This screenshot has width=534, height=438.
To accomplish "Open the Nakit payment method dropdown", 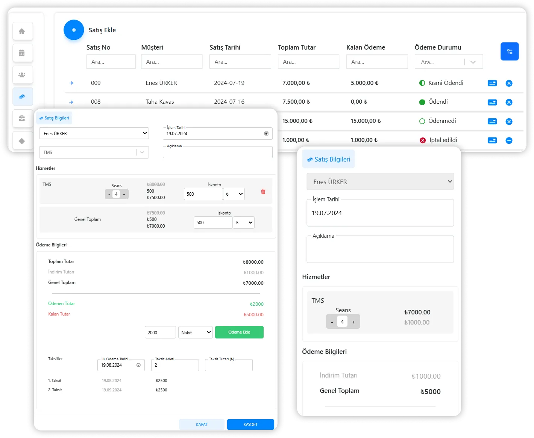I will click(195, 332).
